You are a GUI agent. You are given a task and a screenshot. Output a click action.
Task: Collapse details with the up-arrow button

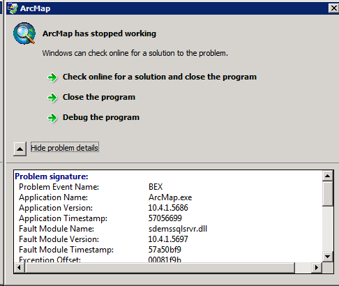coord(20,149)
